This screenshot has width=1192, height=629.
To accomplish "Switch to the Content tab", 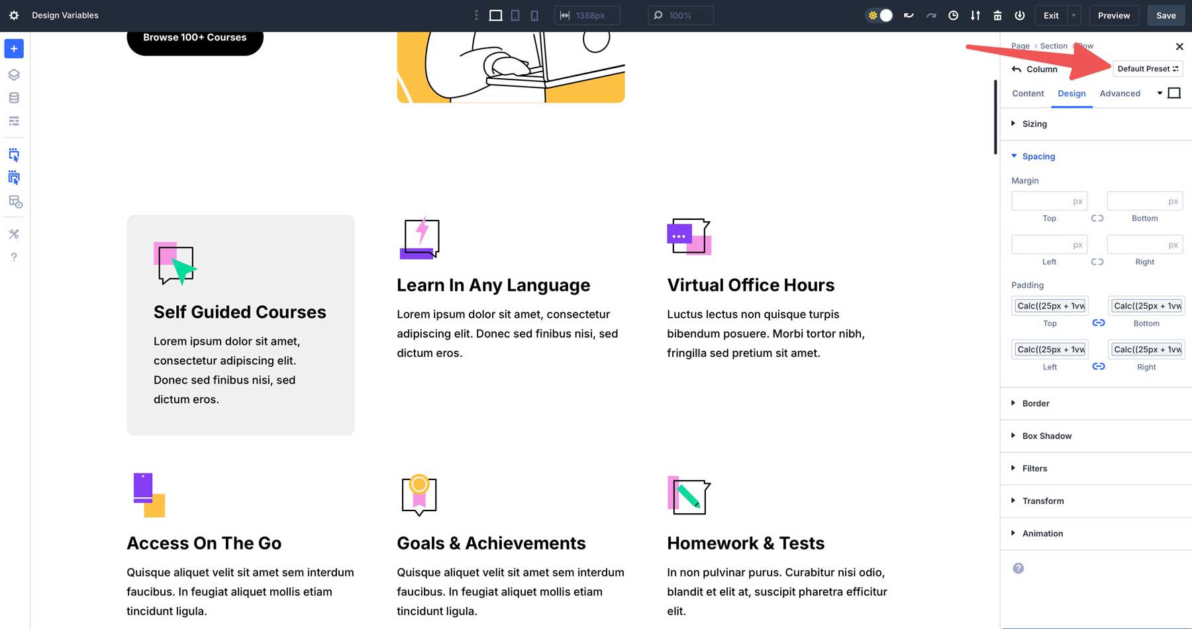I will (1027, 93).
